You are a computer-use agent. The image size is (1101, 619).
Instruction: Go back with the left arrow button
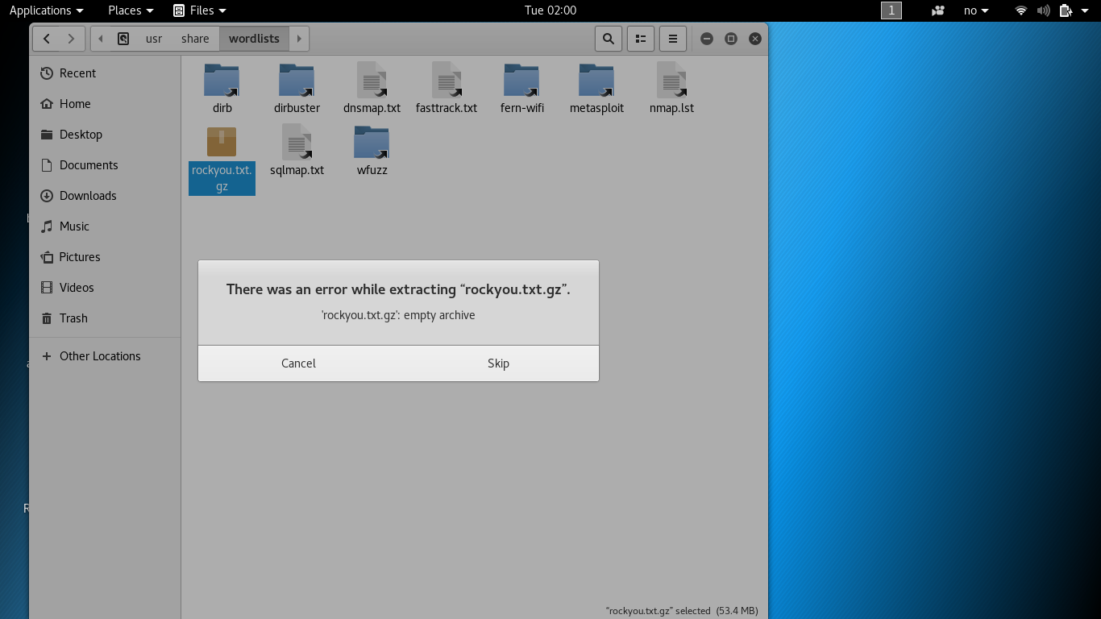[x=47, y=39]
